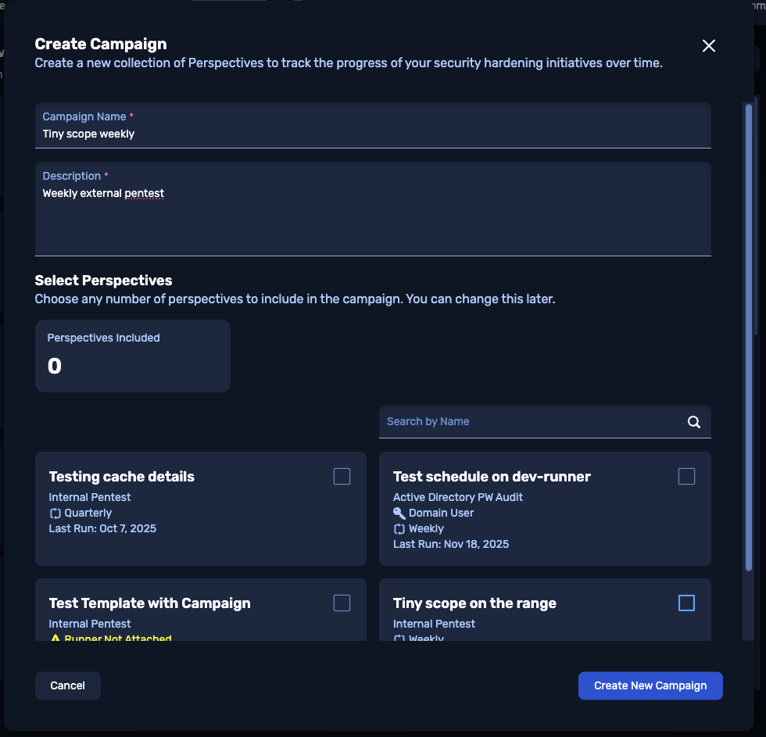This screenshot has height=737, width=766.
Task: Click the dialog's vertical scrollbar
Action: pyautogui.click(x=748, y=336)
